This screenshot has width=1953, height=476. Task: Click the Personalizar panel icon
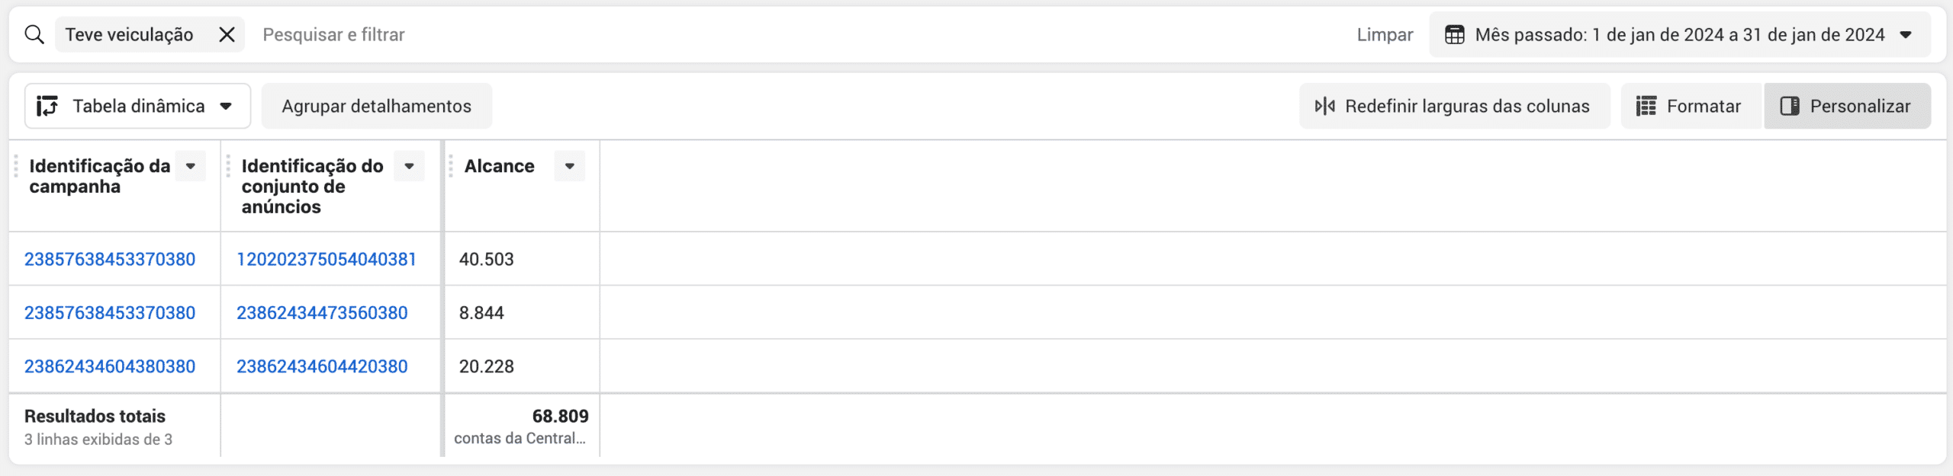coord(1790,106)
